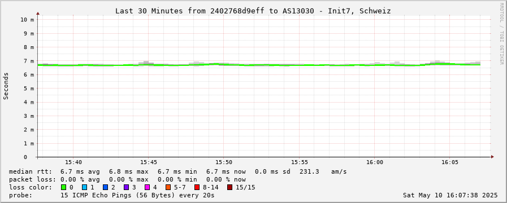
Task: Click the purple loss color 3 swatch
Action: point(126,187)
